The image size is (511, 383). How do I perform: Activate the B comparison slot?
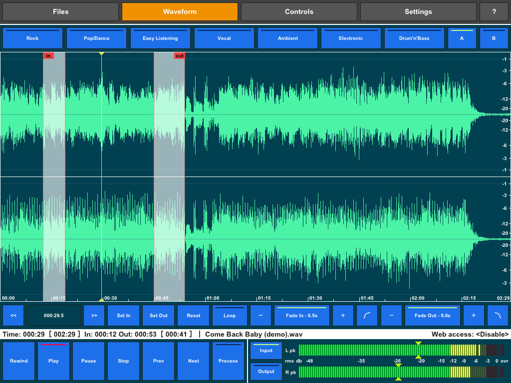click(494, 38)
